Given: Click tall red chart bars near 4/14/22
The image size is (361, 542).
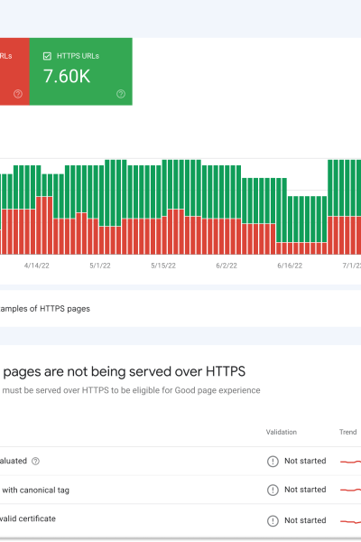Looking at the screenshot, I should click(x=44, y=225).
